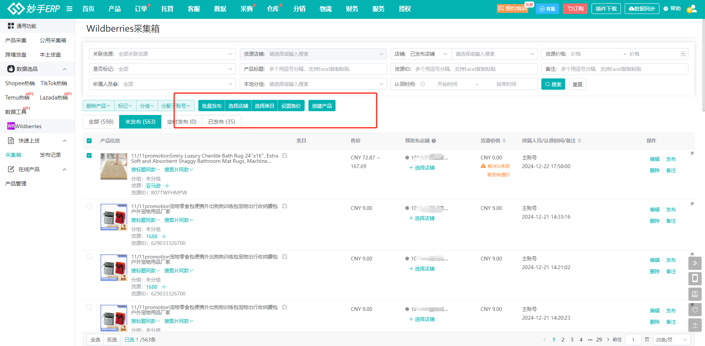Click the 货源ID input field
The image size is (705, 346).
coord(464,69)
